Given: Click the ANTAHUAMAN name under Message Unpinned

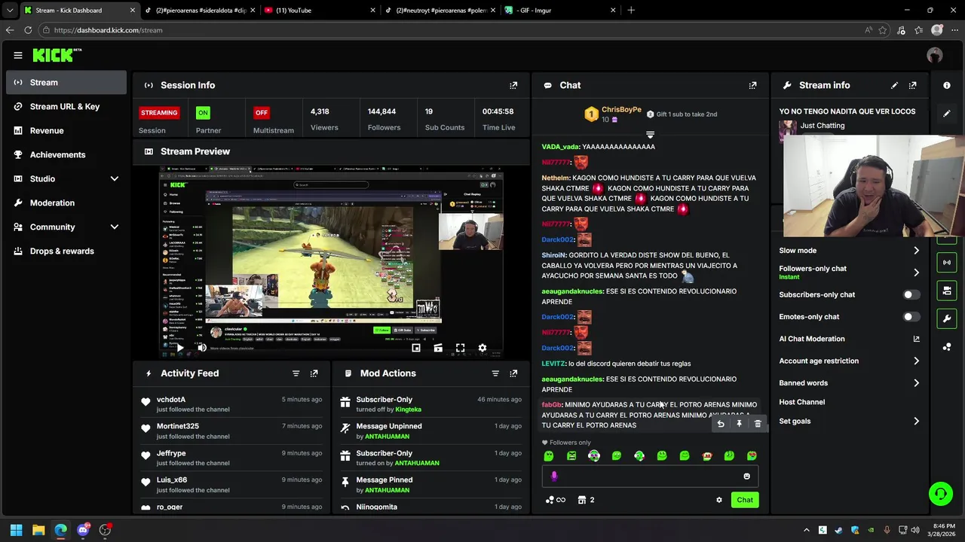Looking at the screenshot, I should point(388,437).
